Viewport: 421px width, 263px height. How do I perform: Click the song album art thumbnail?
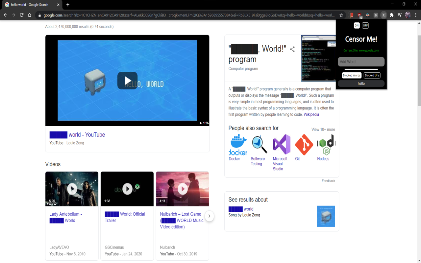click(326, 216)
